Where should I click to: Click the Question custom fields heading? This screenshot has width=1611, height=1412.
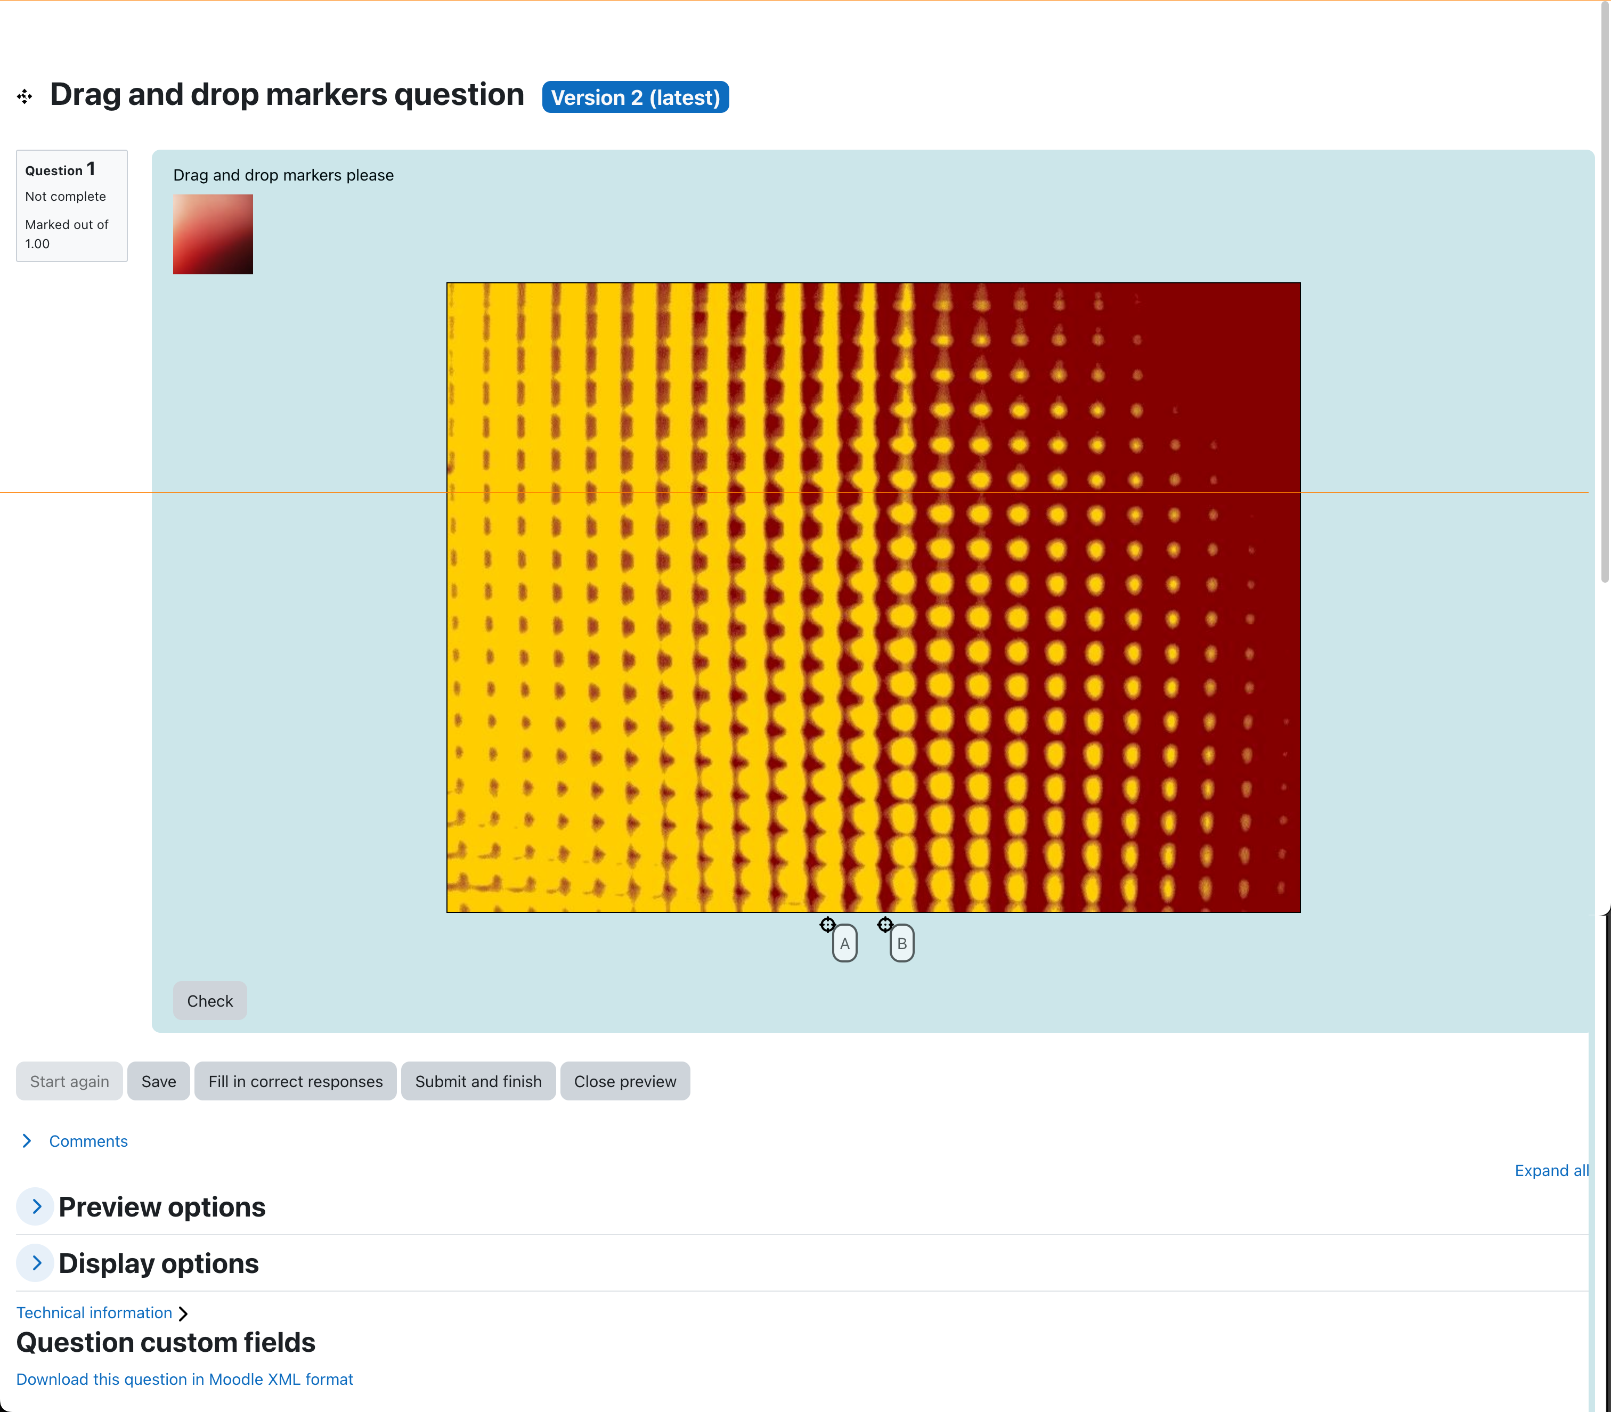pyautogui.click(x=166, y=1342)
